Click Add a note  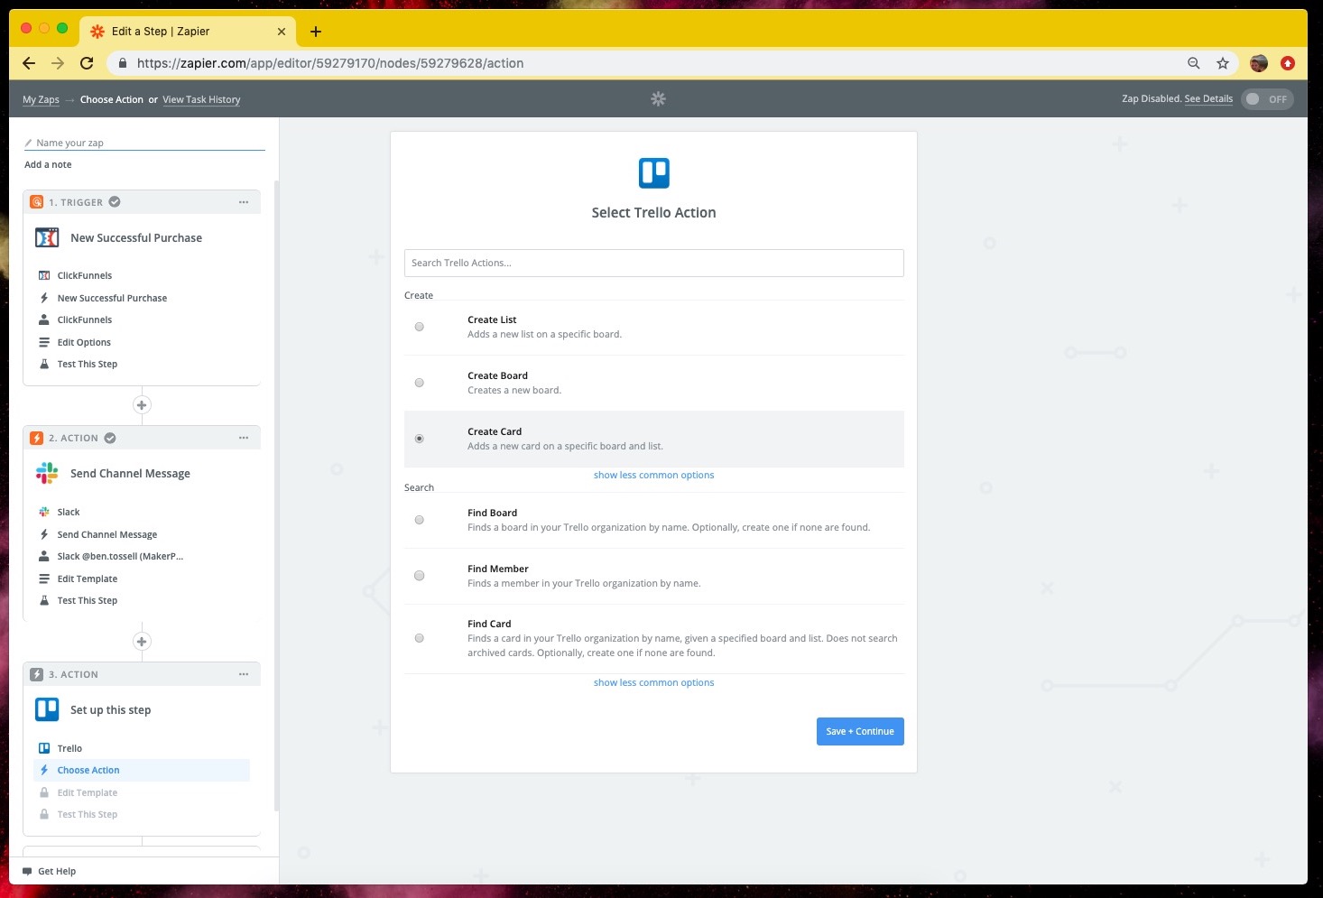(x=48, y=164)
